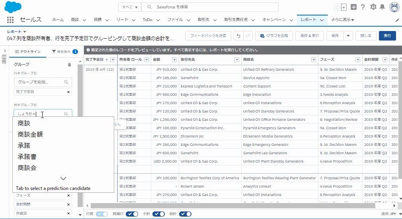Screen dimensions: 402x219
Task: Toggle 総計 grand total switch
Action: pyautogui.click(x=185, y=214)
